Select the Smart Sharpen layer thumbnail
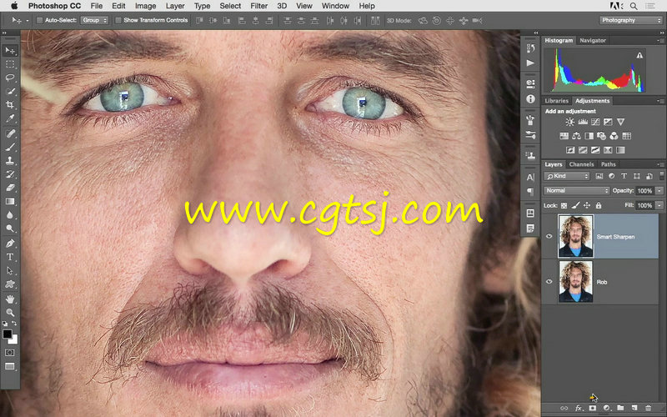Viewport: 667px width, 417px height. pos(575,237)
